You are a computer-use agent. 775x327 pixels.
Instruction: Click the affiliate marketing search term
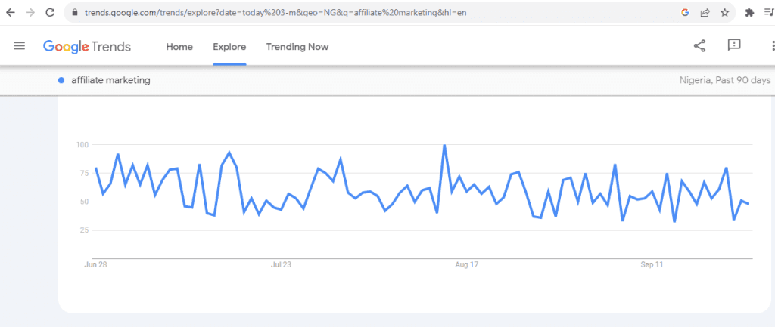110,80
